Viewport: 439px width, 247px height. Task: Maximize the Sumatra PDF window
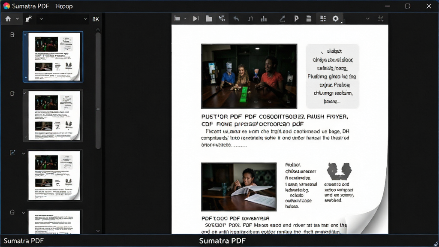[408, 6]
